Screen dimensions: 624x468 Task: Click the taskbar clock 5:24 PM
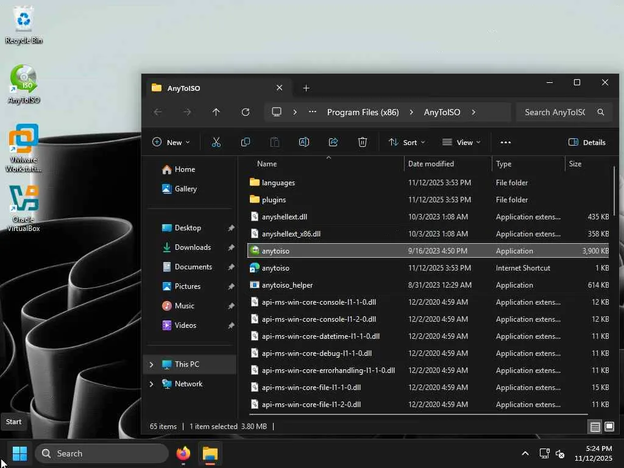pyautogui.click(x=598, y=448)
